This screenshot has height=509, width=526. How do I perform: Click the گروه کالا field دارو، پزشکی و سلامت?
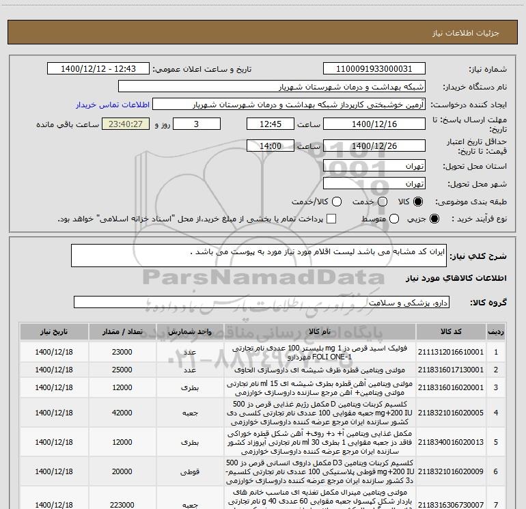(x=262, y=302)
